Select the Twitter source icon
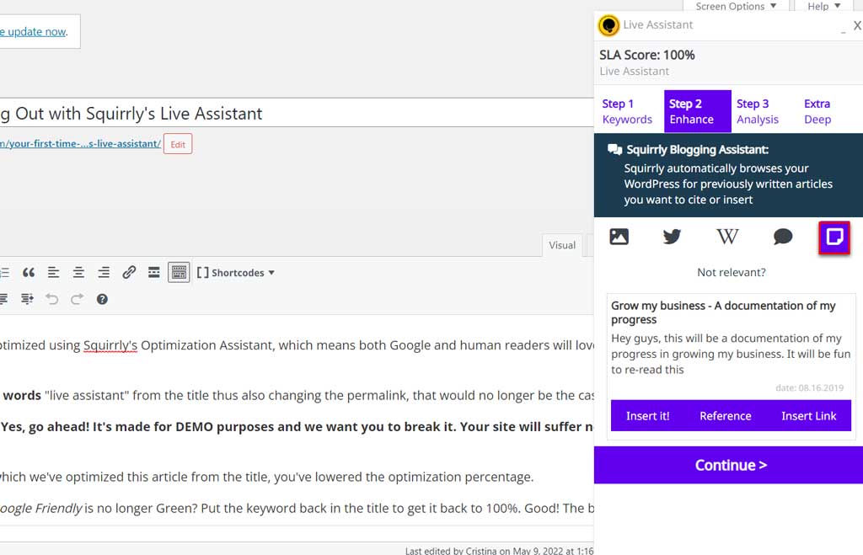The image size is (863, 555). pyautogui.click(x=672, y=237)
